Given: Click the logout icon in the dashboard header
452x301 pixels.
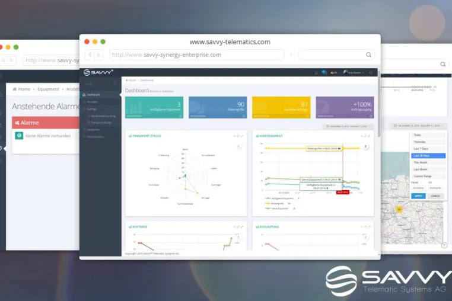Looking at the screenshot, I should point(370,73).
